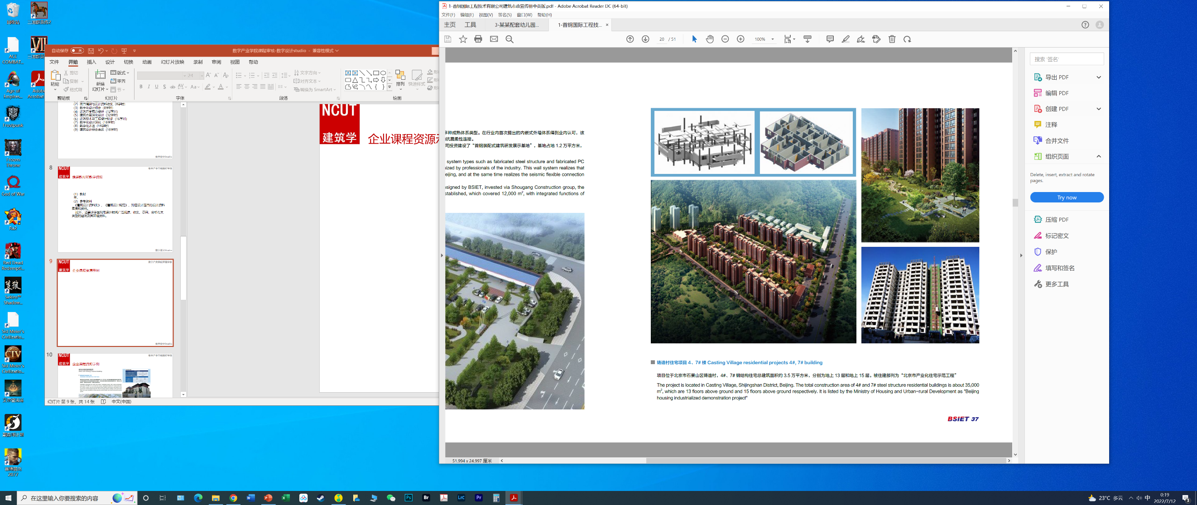This screenshot has width=1197, height=505.
Task: Open the 版式 layout dropdown in PowerPoint
Action: (x=120, y=73)
